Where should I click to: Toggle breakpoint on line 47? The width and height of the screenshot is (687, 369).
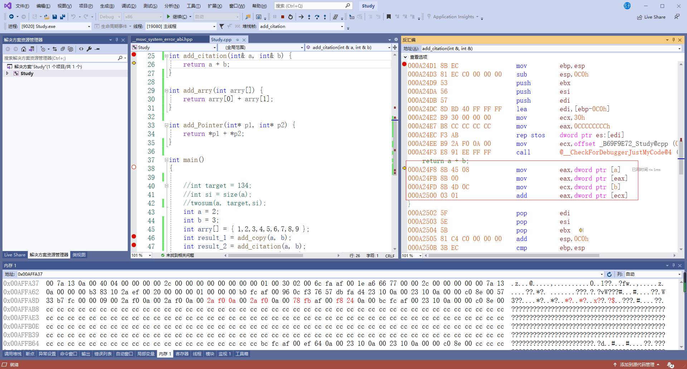click(134, 245)
